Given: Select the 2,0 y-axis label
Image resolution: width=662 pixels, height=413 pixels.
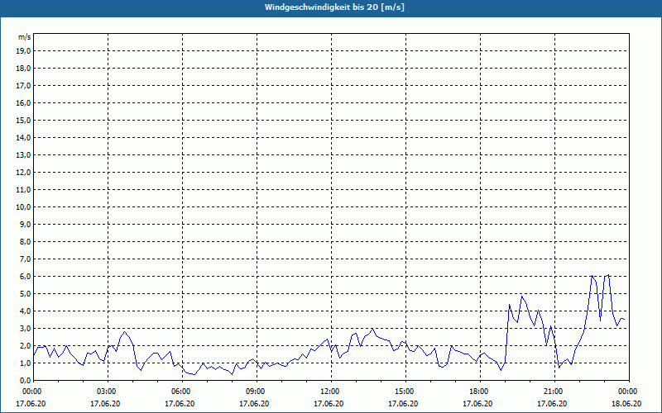Looking at the screenshot, I should (26, 346).
